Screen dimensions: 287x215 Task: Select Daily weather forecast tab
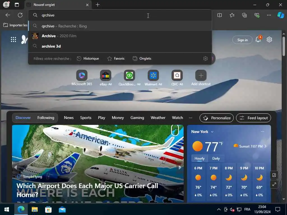(216, 158)
